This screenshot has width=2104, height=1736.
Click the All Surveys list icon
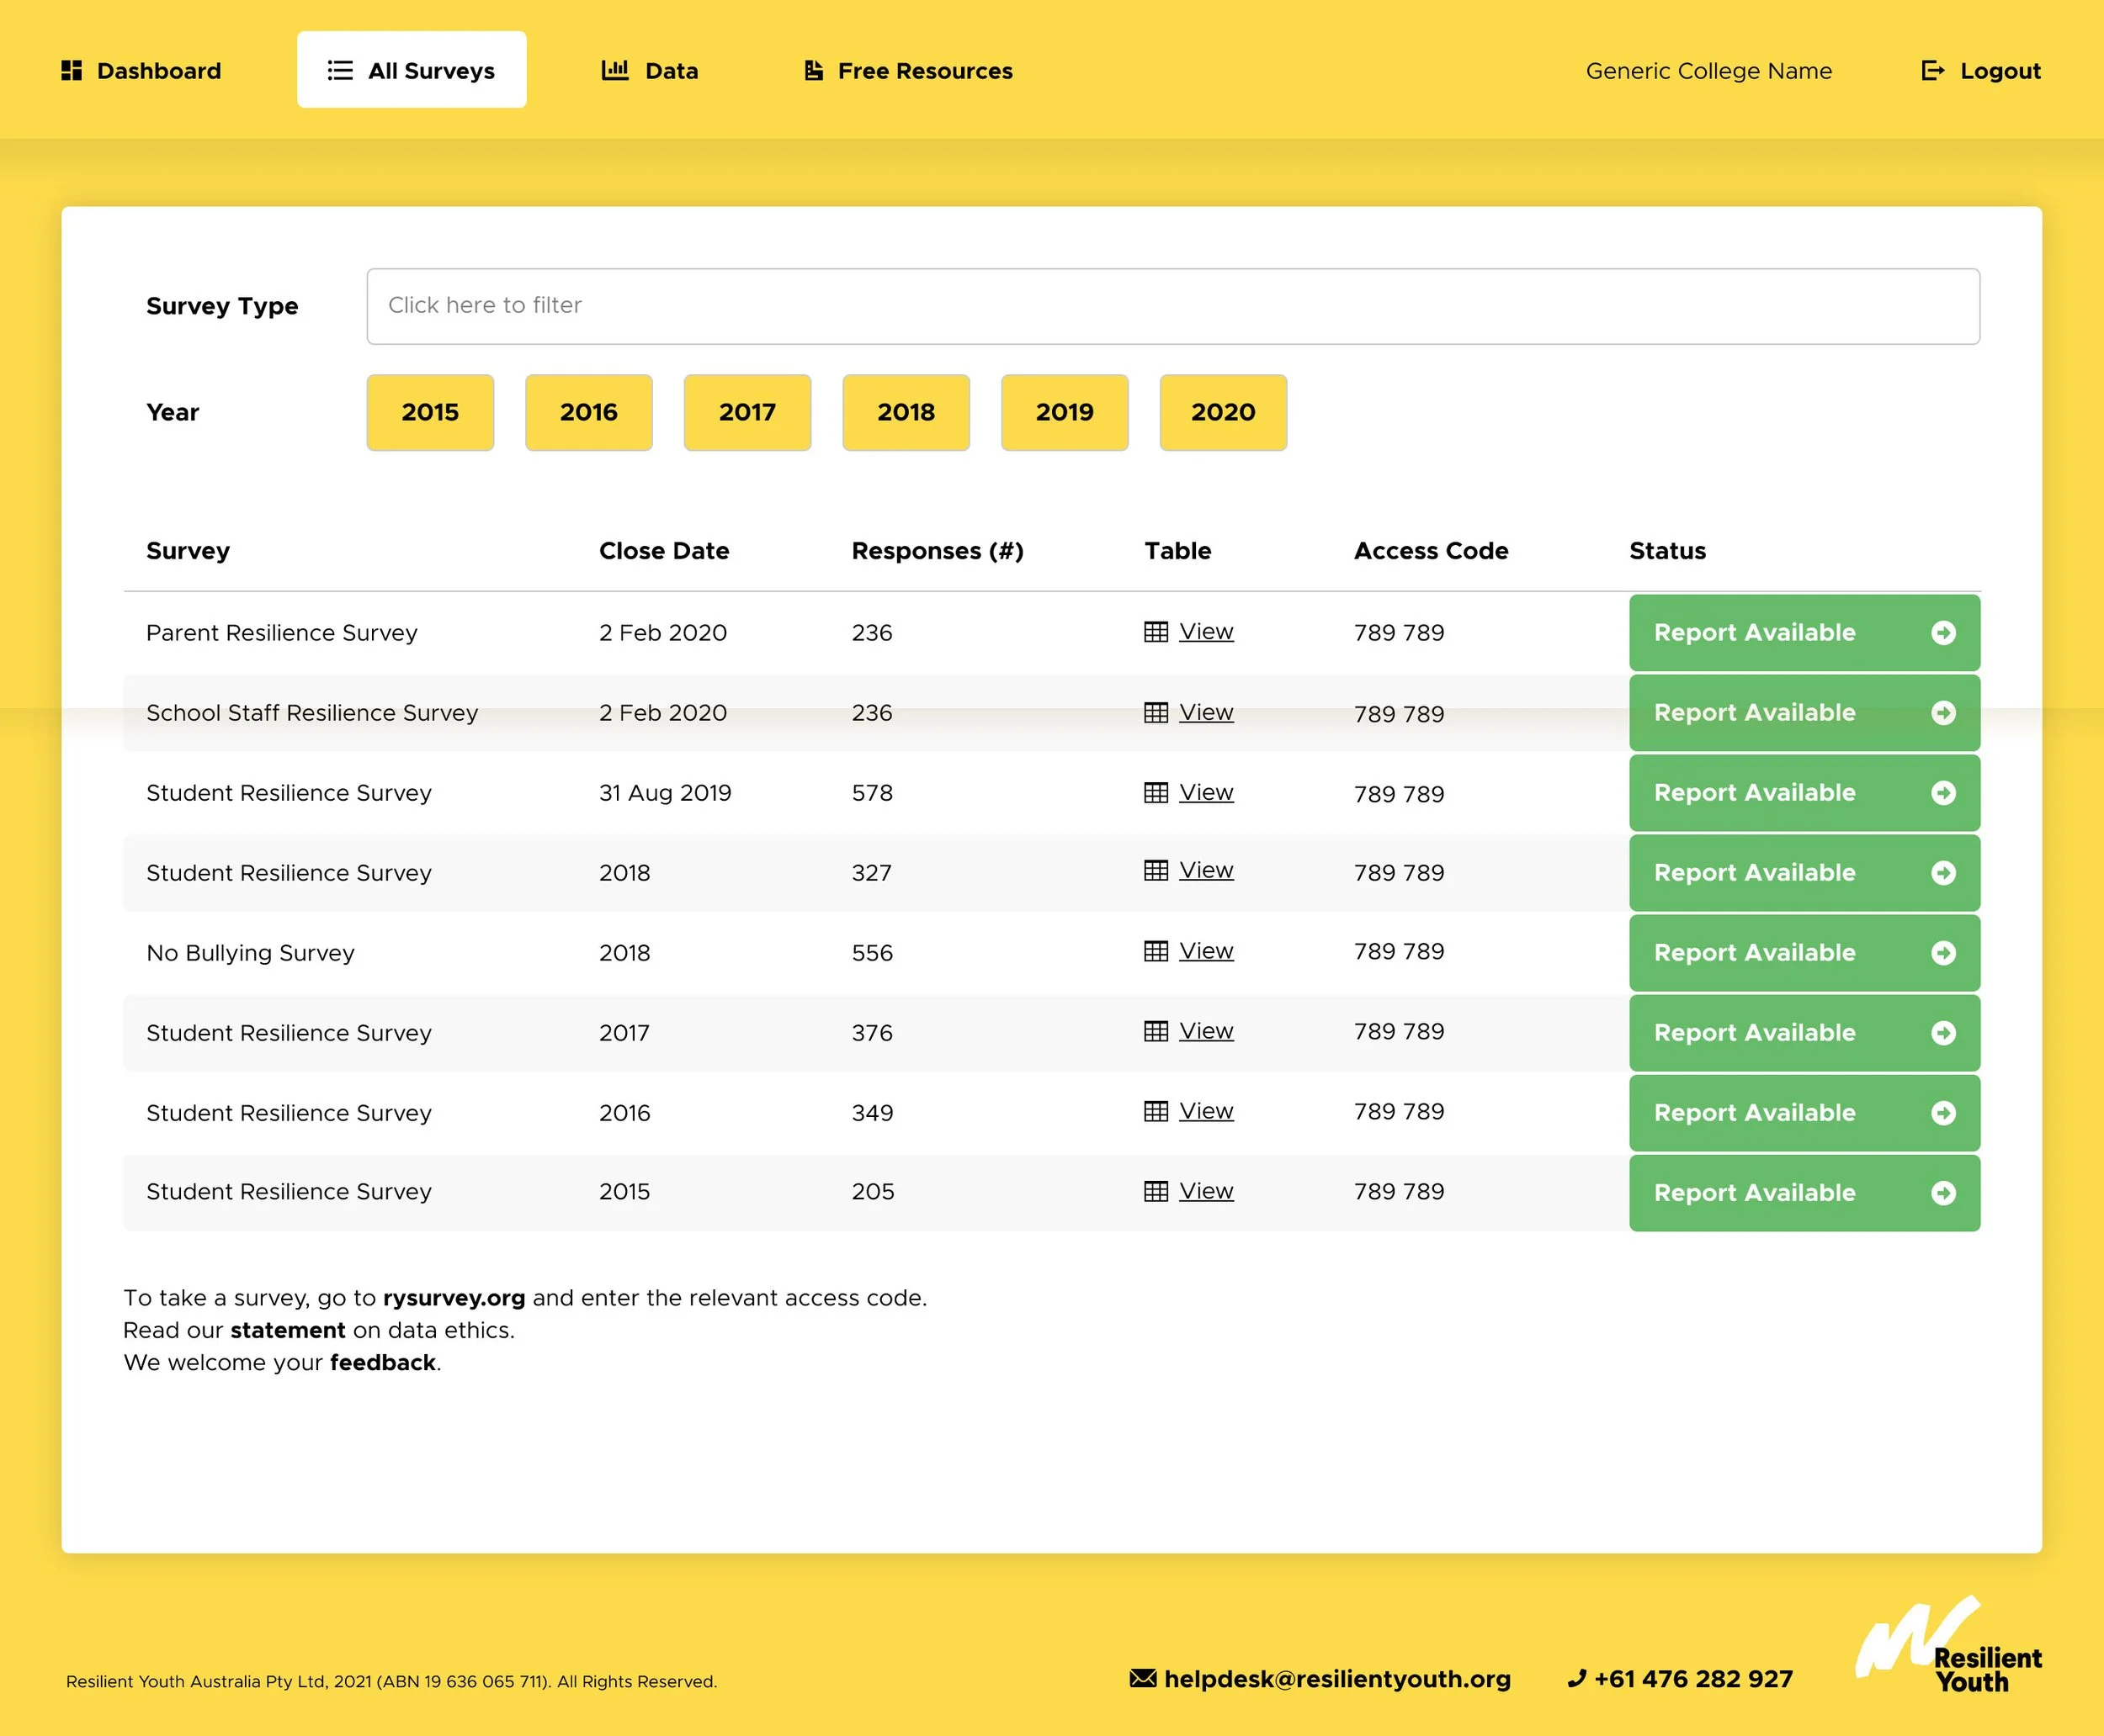340,70
